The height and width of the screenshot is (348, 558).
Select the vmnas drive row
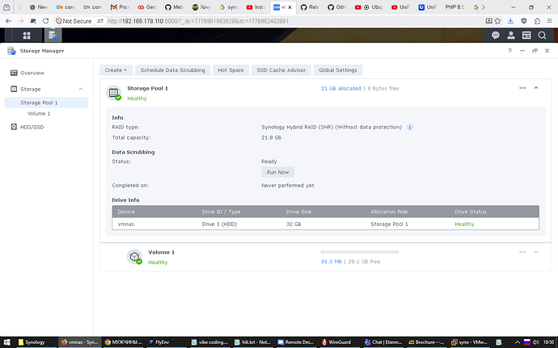(325, 224)
